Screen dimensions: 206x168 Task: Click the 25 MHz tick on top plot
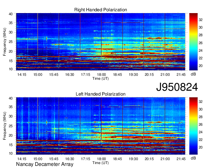11,42
